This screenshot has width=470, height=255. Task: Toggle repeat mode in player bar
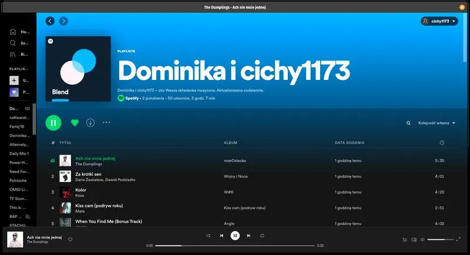click(x=262, y=236)
